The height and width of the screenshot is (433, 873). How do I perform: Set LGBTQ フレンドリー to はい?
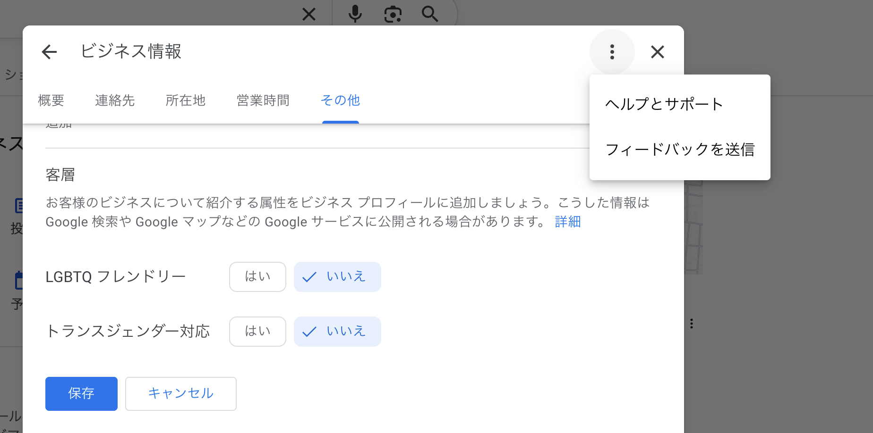coord(257,277)
